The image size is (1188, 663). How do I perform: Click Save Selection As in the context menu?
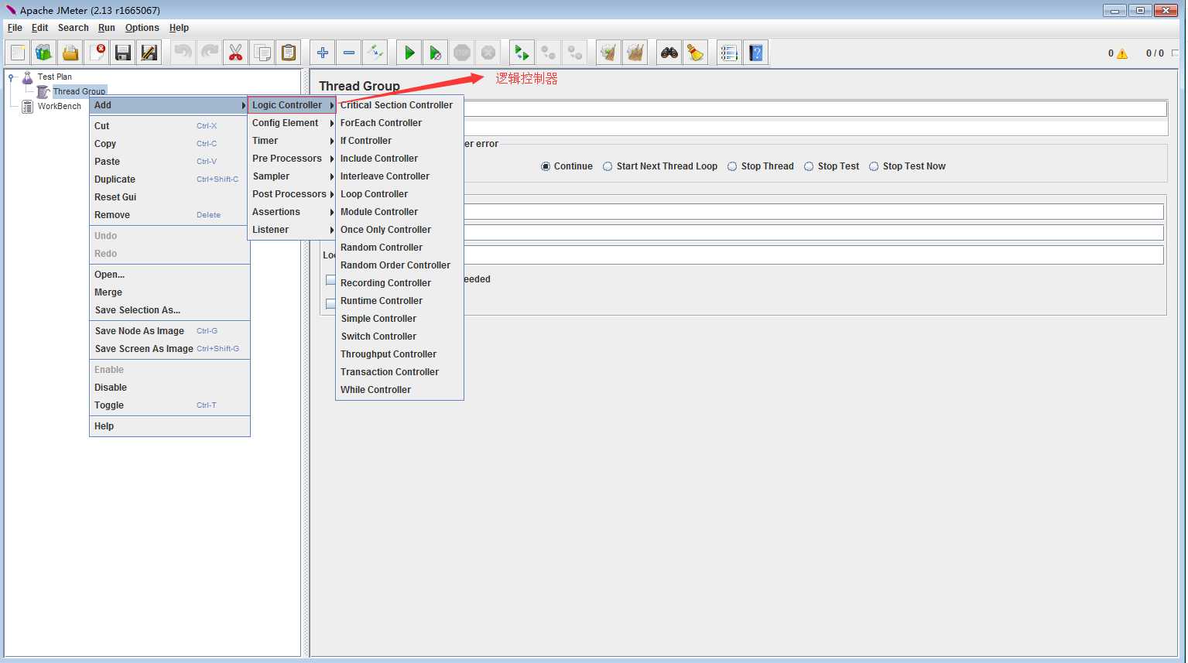pos(169,310)
